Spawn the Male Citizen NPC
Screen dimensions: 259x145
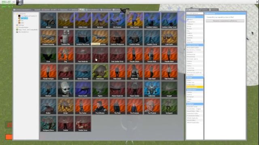(117, 72)
